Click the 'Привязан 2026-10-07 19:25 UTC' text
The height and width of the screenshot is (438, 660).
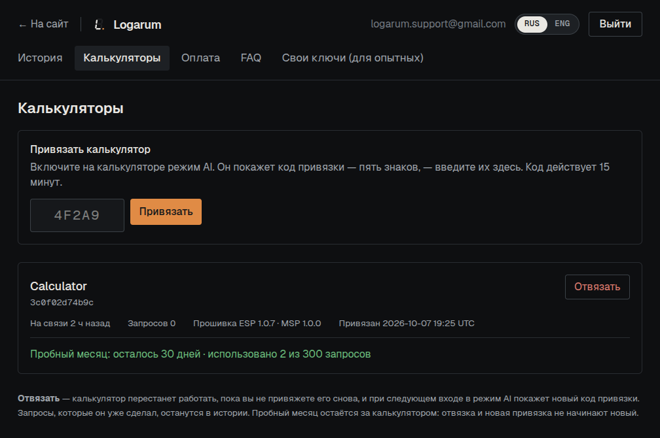point(407,323)
